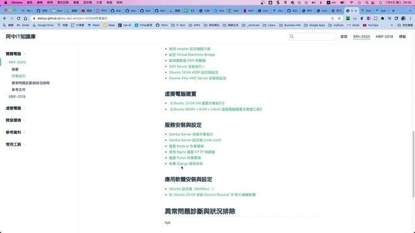Open the Gnome Vino VNC Server link
The width and height of the screenshot is (415, 233).
(x=197, y=78)
